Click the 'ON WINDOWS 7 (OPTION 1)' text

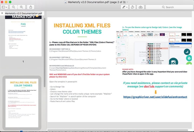click(x=60, y=49)
